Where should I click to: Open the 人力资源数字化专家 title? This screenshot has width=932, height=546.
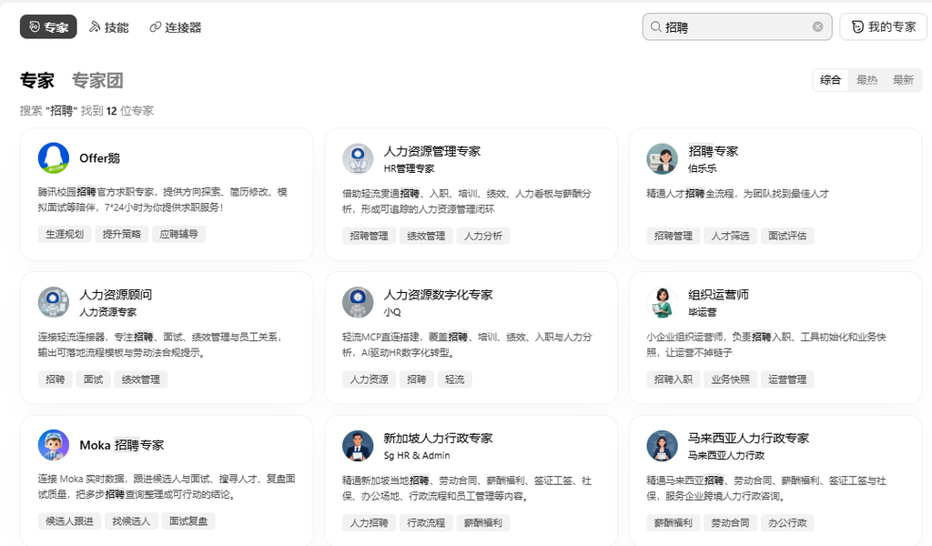[438, 295]
